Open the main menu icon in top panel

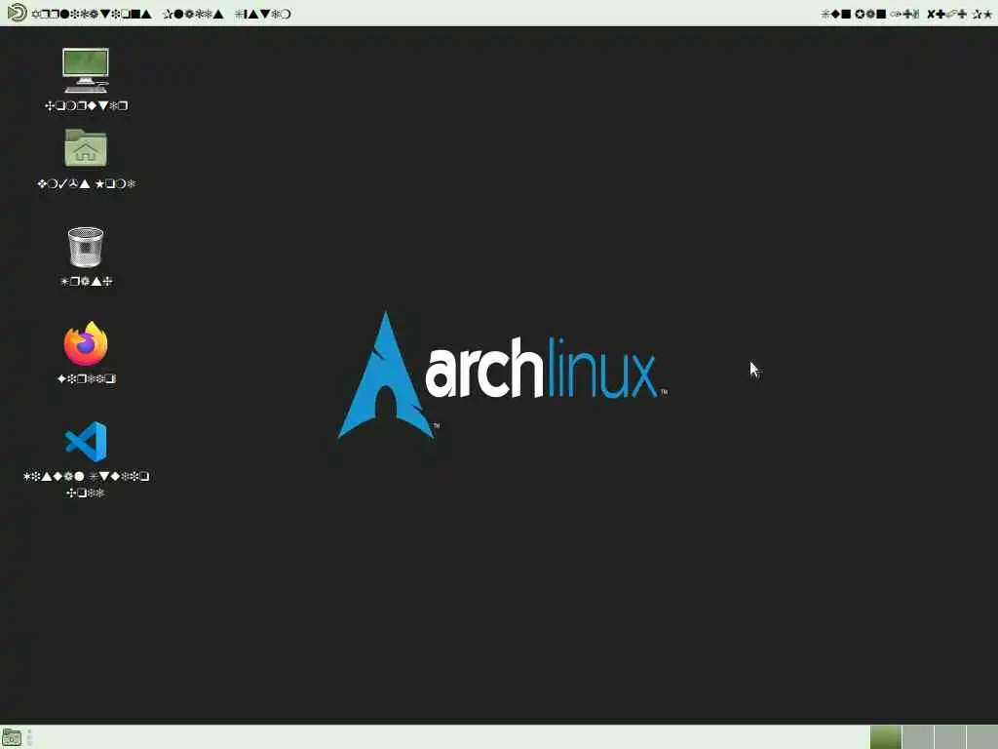tap(17, 13)
